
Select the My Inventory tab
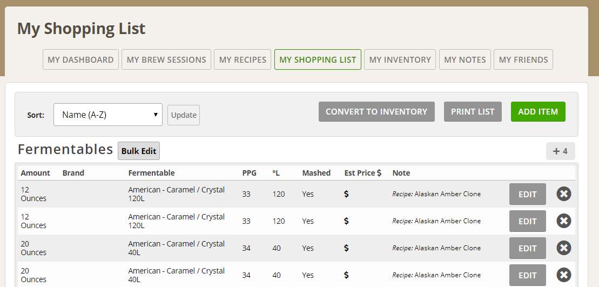[400, 59]
